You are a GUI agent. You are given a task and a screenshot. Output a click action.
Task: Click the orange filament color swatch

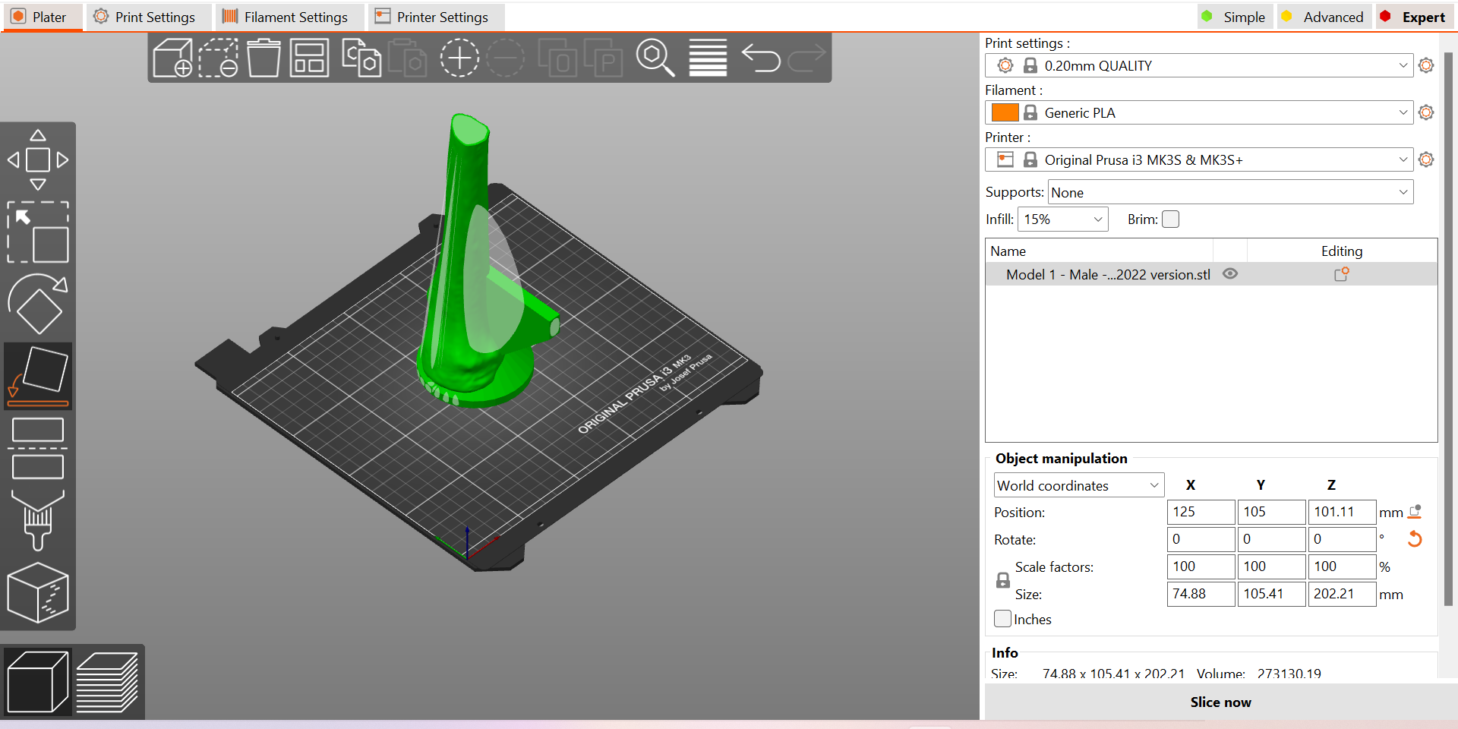click(1005, 112)
